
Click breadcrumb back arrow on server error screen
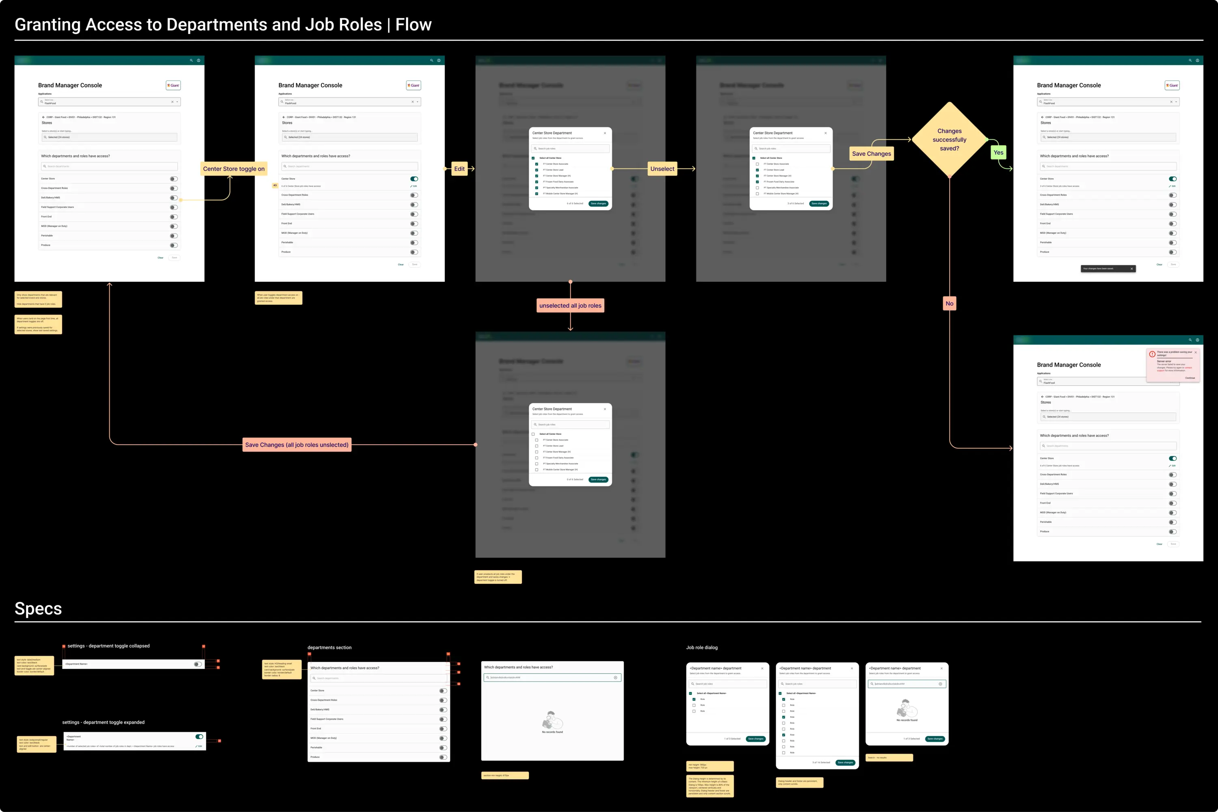[x=1043, y=397]
